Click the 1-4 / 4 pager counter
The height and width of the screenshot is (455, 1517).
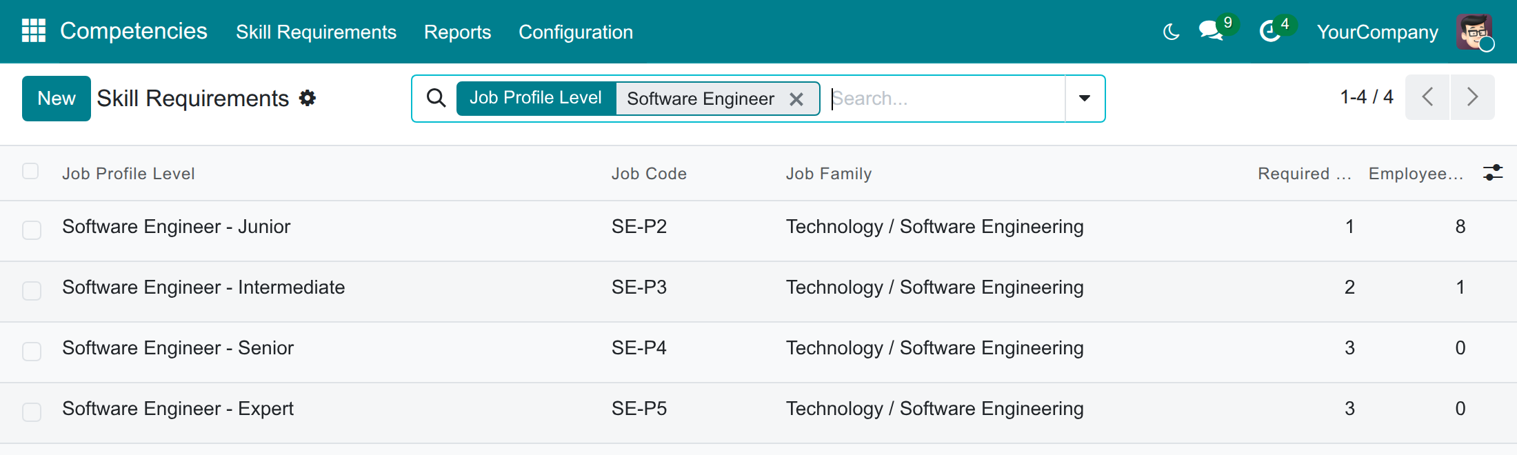pyautogui.click(x=1367, y=97)
